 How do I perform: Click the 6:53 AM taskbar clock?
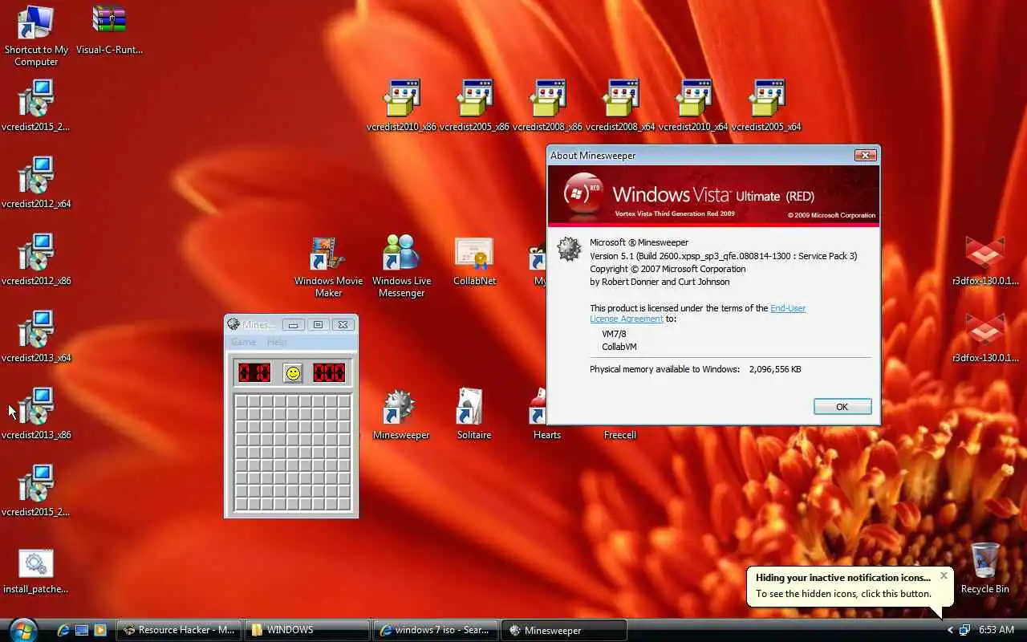pyautogui.click(x=997, y=630)
